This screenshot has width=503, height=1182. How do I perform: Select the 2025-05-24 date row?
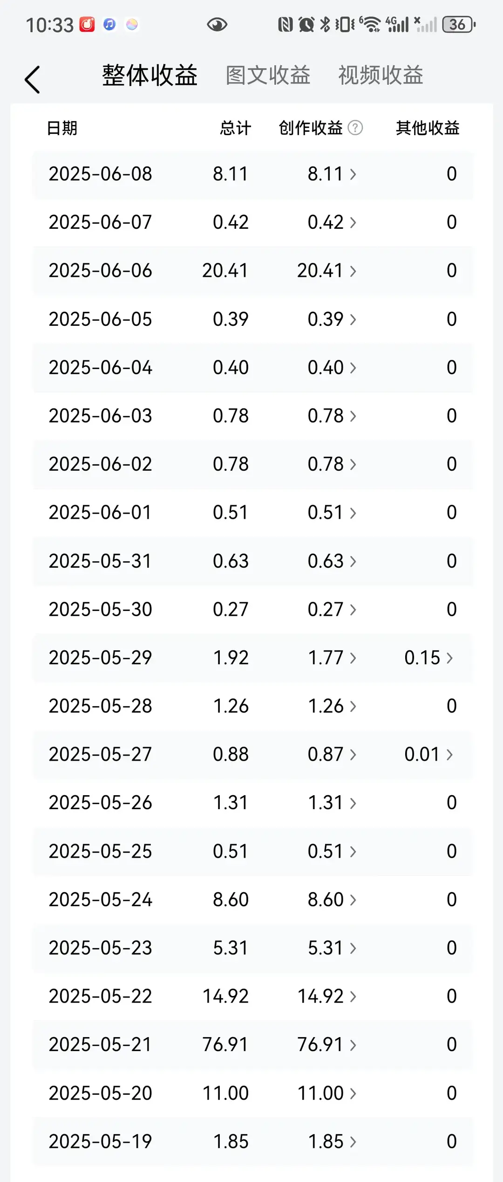[x=253, y=900]
